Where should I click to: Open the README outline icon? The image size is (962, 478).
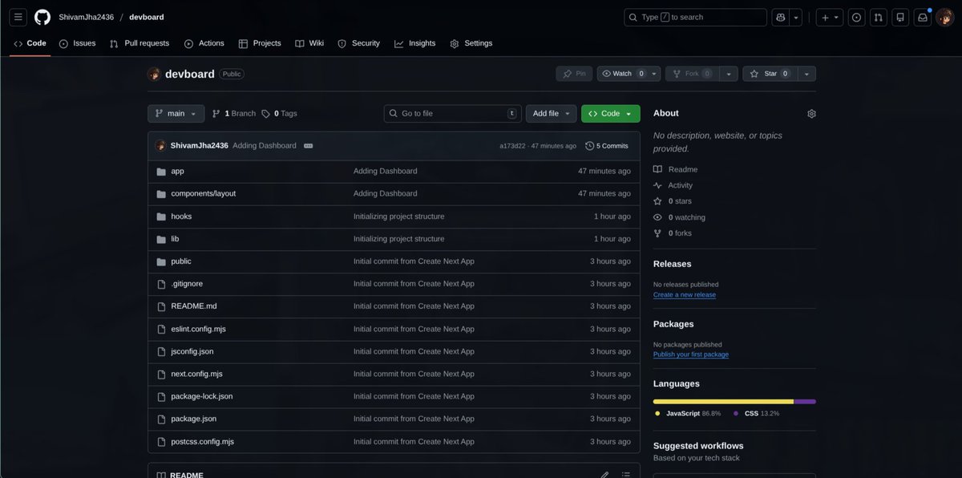click(x=626, y=475)
